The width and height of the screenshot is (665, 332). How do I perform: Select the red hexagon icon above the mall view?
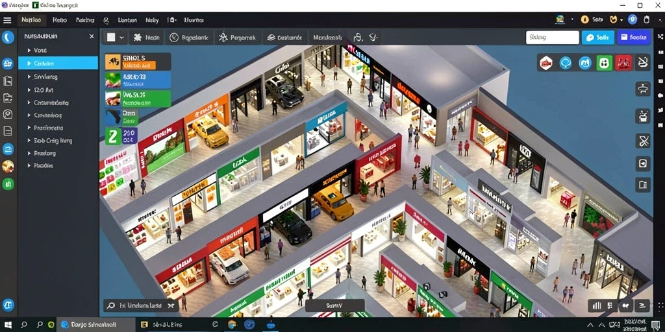coord(546,63)
